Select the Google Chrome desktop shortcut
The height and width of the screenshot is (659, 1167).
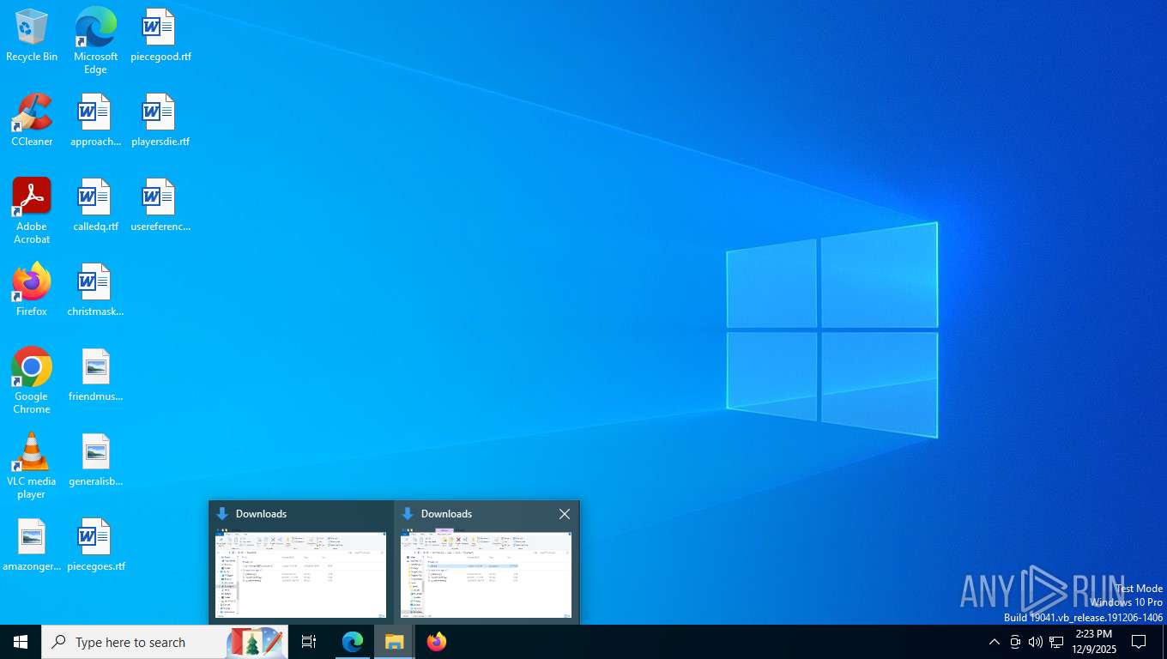(32, 381)
